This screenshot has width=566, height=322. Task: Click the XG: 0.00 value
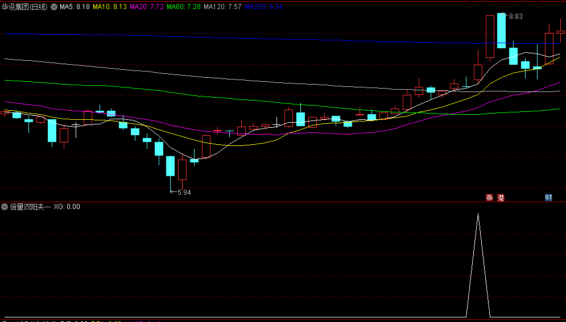point(67,207)
